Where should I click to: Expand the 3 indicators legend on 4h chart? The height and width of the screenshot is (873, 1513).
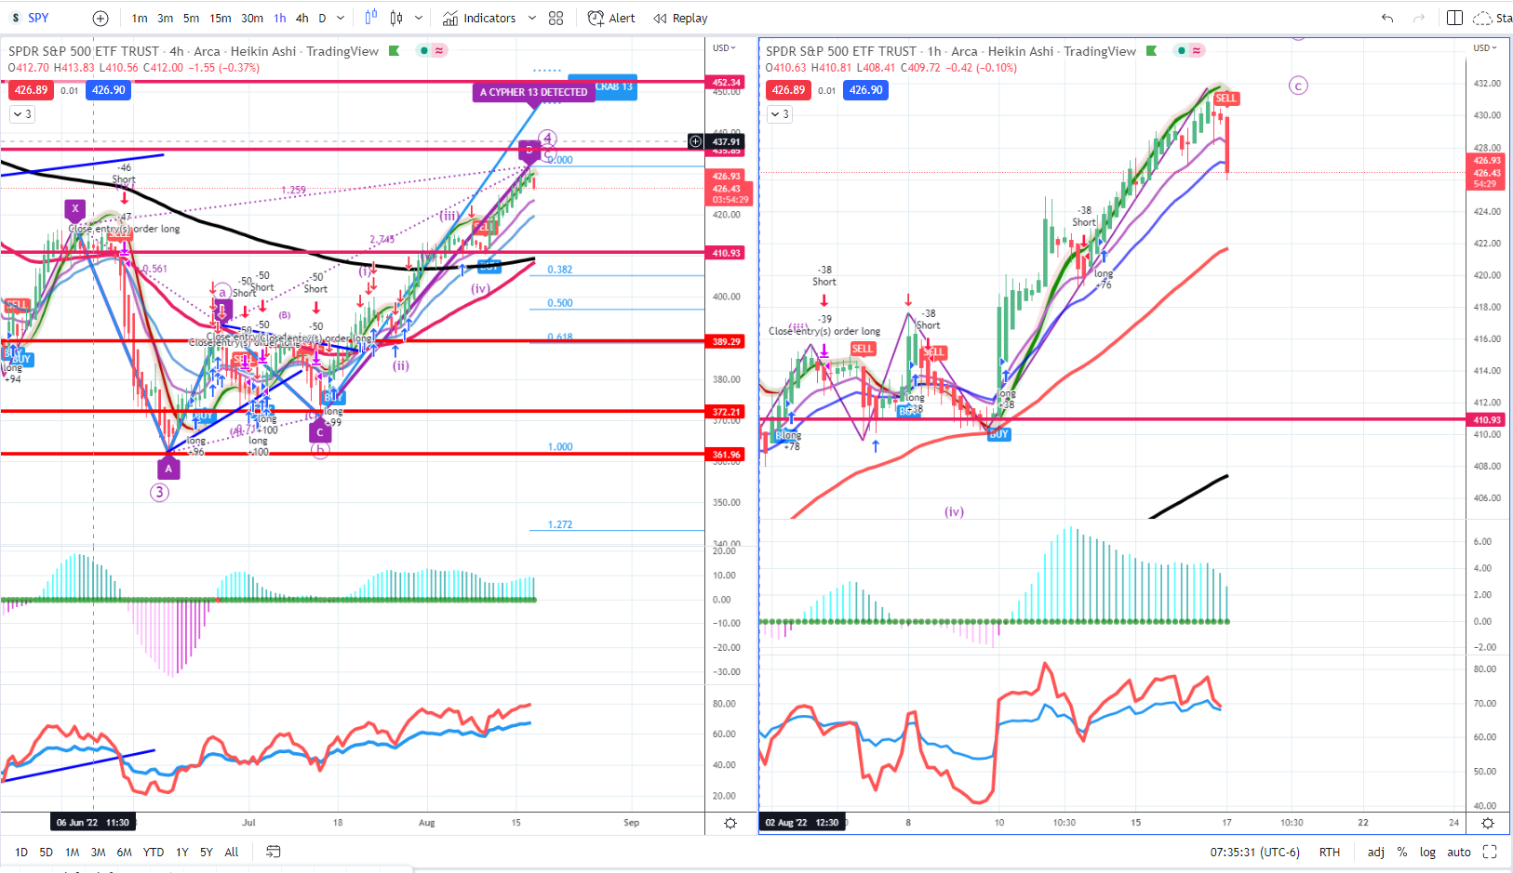(22, 114)
